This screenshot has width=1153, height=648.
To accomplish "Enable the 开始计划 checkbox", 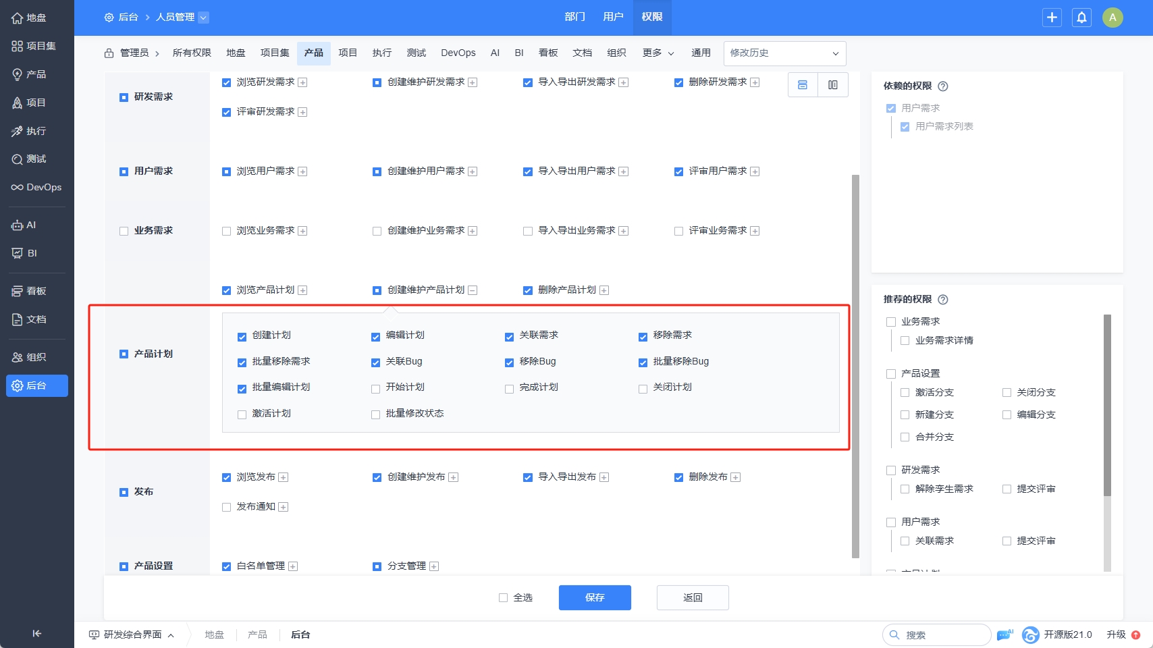I will [x=376, y=389].
